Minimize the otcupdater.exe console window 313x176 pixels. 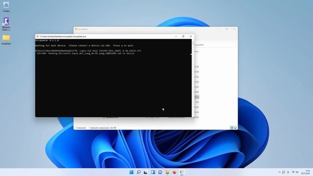[176, 36]
